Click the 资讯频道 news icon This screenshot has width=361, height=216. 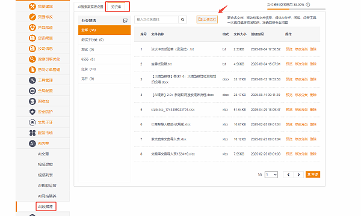32,38
